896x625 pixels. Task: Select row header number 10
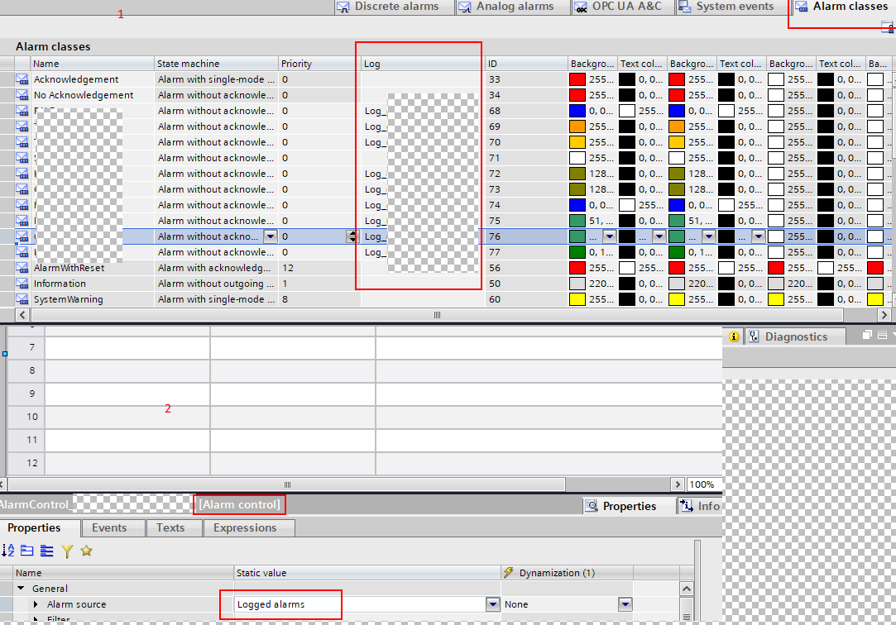[25, 417]
